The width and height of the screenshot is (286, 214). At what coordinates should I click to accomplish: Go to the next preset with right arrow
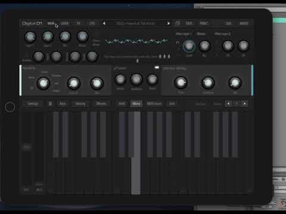[x=169, y=23]
